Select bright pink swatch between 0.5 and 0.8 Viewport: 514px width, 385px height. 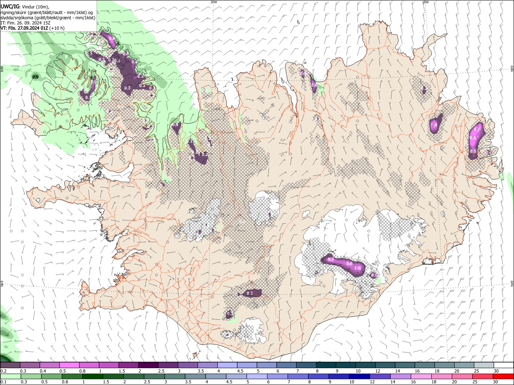(69, 365)
